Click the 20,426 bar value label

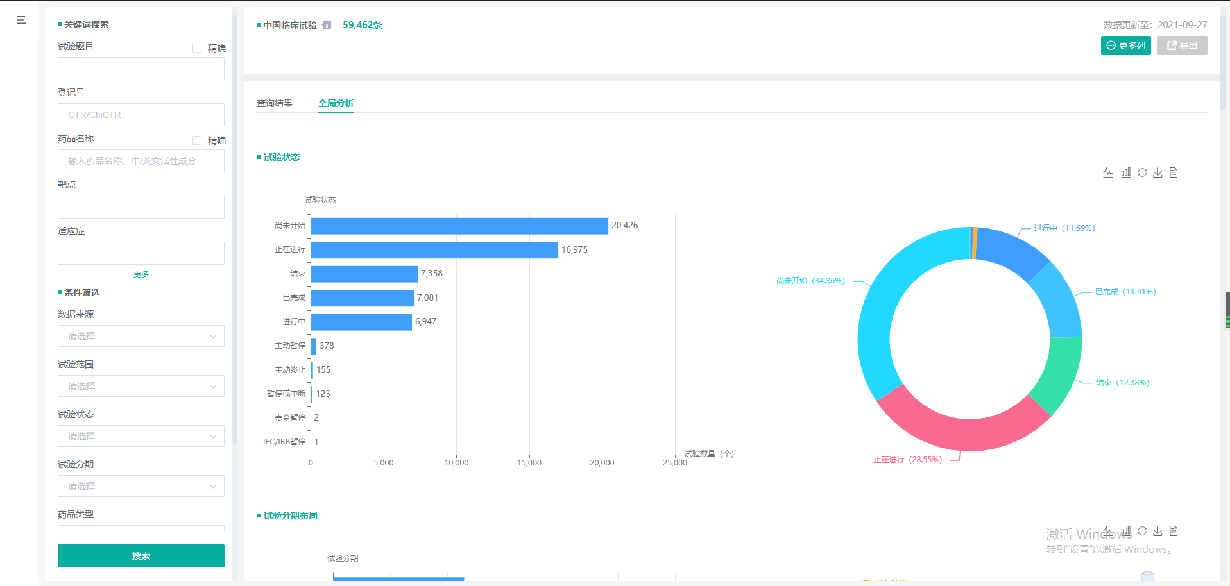pyautogui.click(x=625, y=226)
